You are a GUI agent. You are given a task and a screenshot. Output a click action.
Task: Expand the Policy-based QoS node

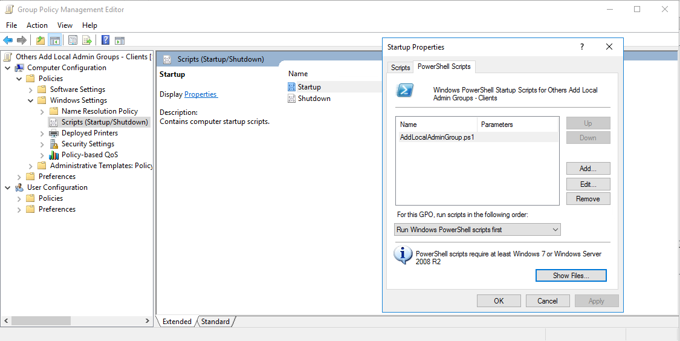42,155
